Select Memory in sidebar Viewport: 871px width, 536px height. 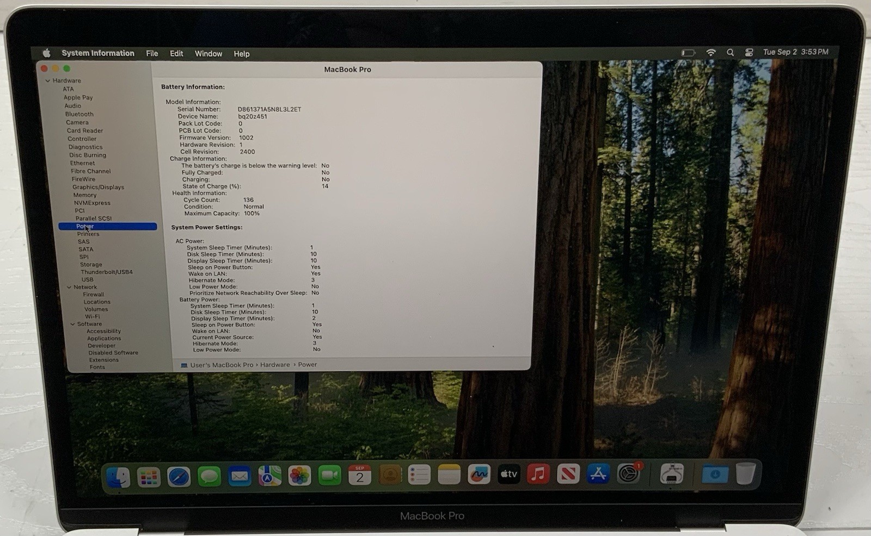coord(85,195)
